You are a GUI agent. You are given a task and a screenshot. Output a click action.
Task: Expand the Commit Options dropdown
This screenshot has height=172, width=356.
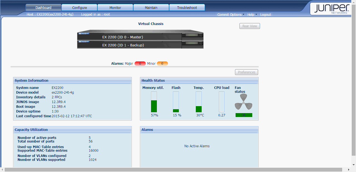[x=231, y=15]
